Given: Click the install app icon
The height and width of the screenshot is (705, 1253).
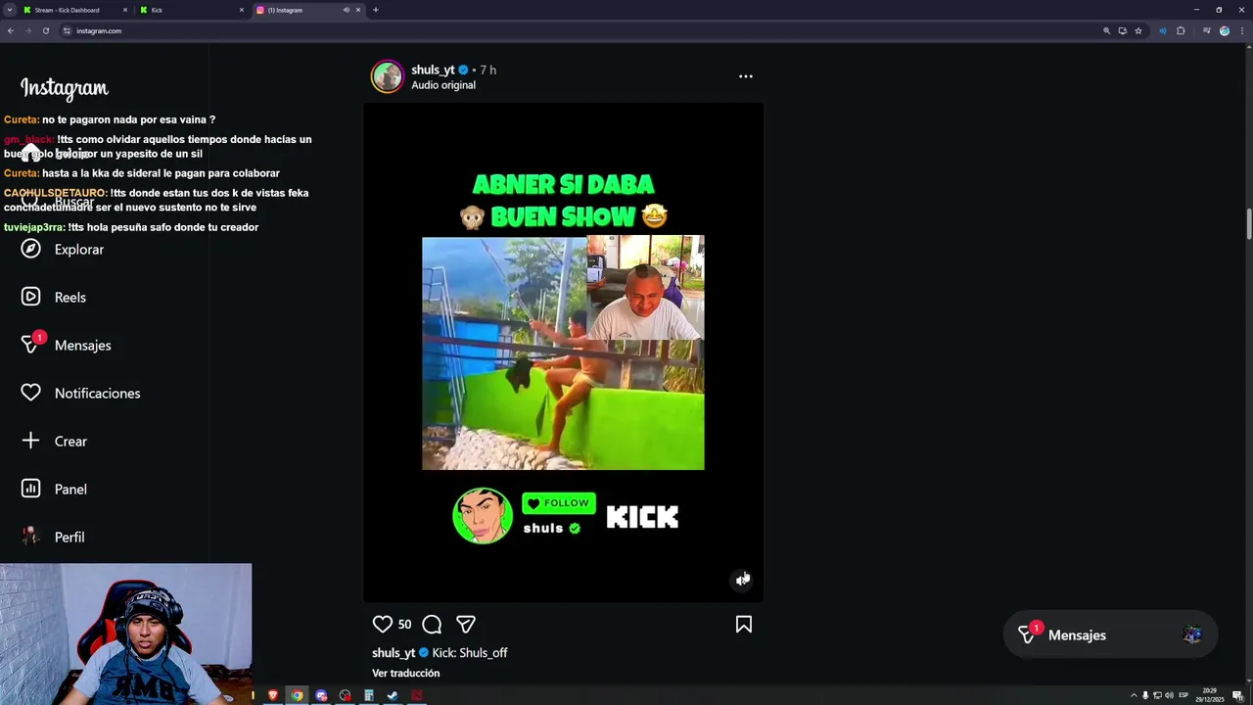Looking at the screenshot, I should [1123, 30].
